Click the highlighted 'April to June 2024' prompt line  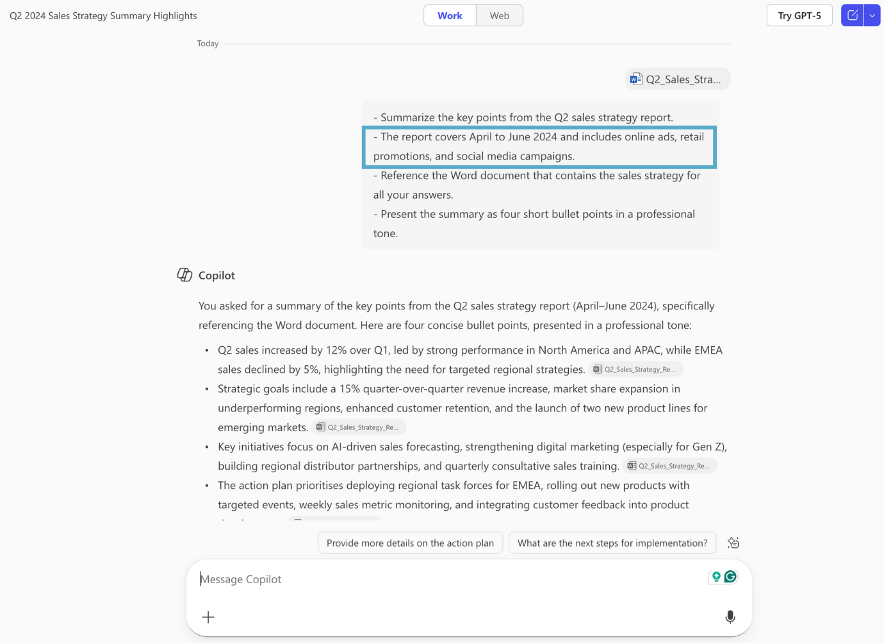click(x=539, y=147)
